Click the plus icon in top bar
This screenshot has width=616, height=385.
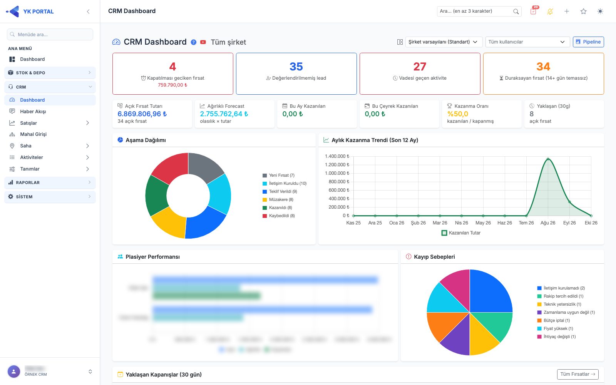567,12
